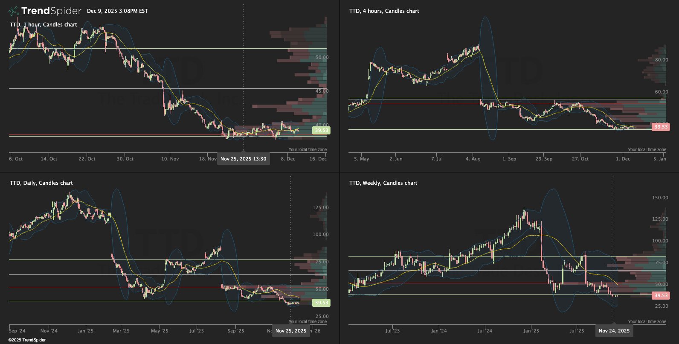Select the TTD 1 hour chart title
Screen dimensions: 679x344
pos(44,25)
